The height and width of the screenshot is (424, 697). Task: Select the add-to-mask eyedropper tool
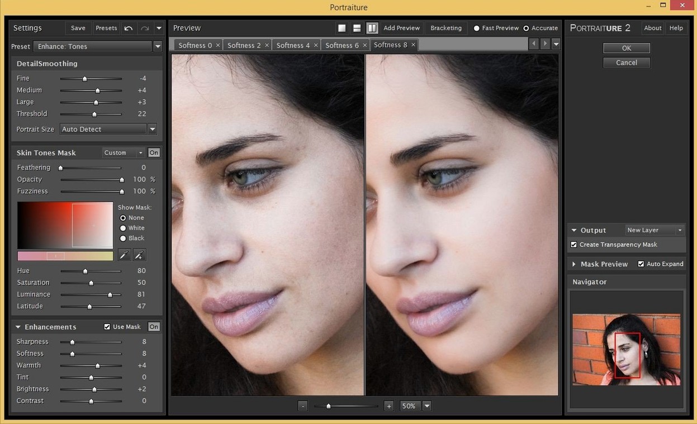click(140, 255)
